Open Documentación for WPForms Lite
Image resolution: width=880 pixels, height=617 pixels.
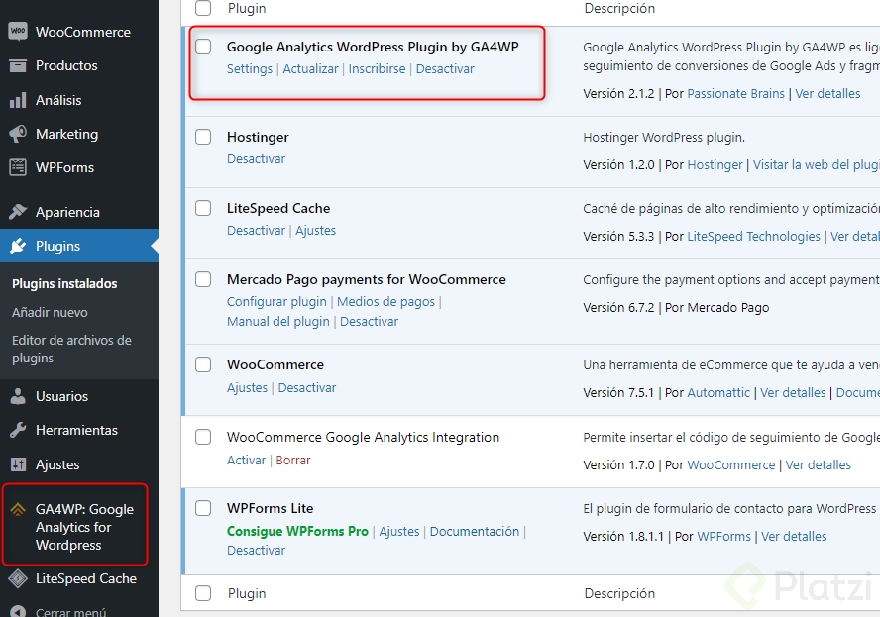pos(475,531)
